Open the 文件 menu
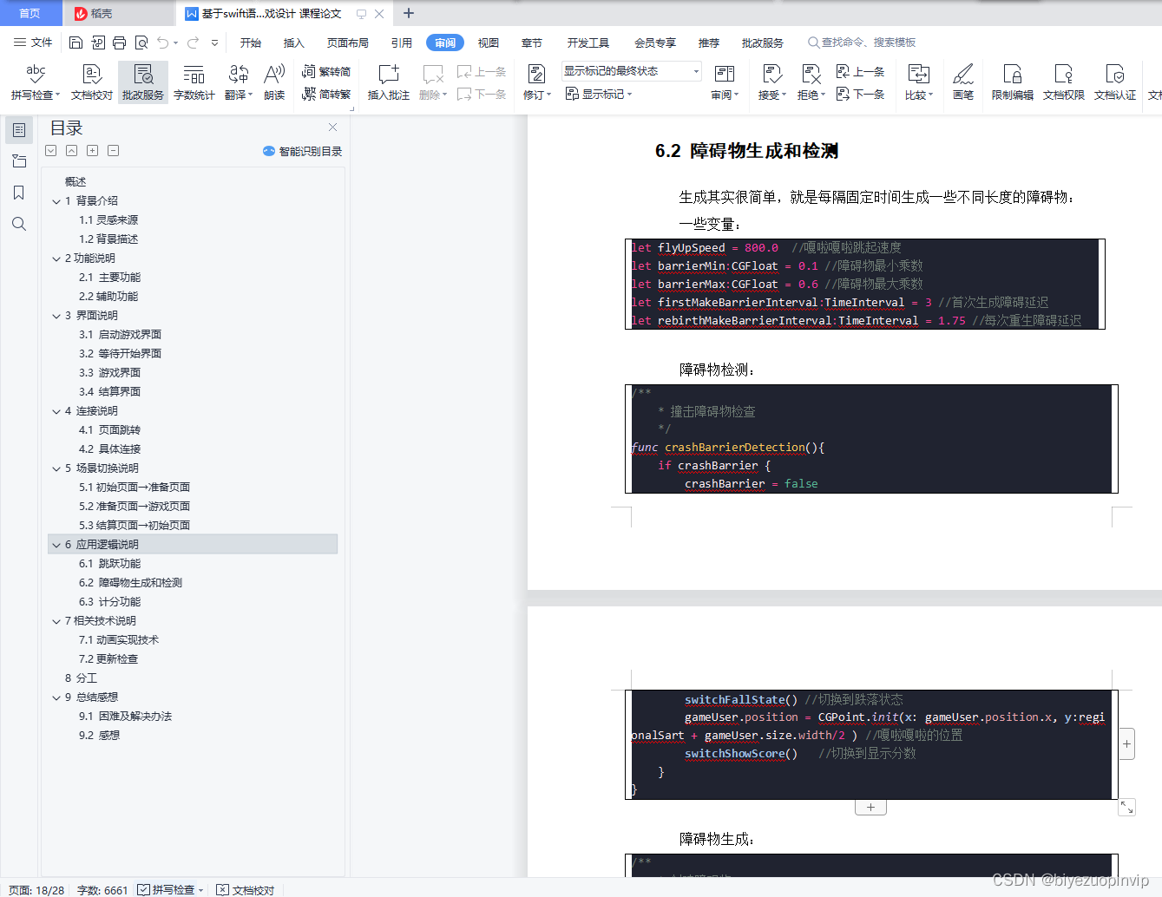1162x897 pixels. coord(33,43)
